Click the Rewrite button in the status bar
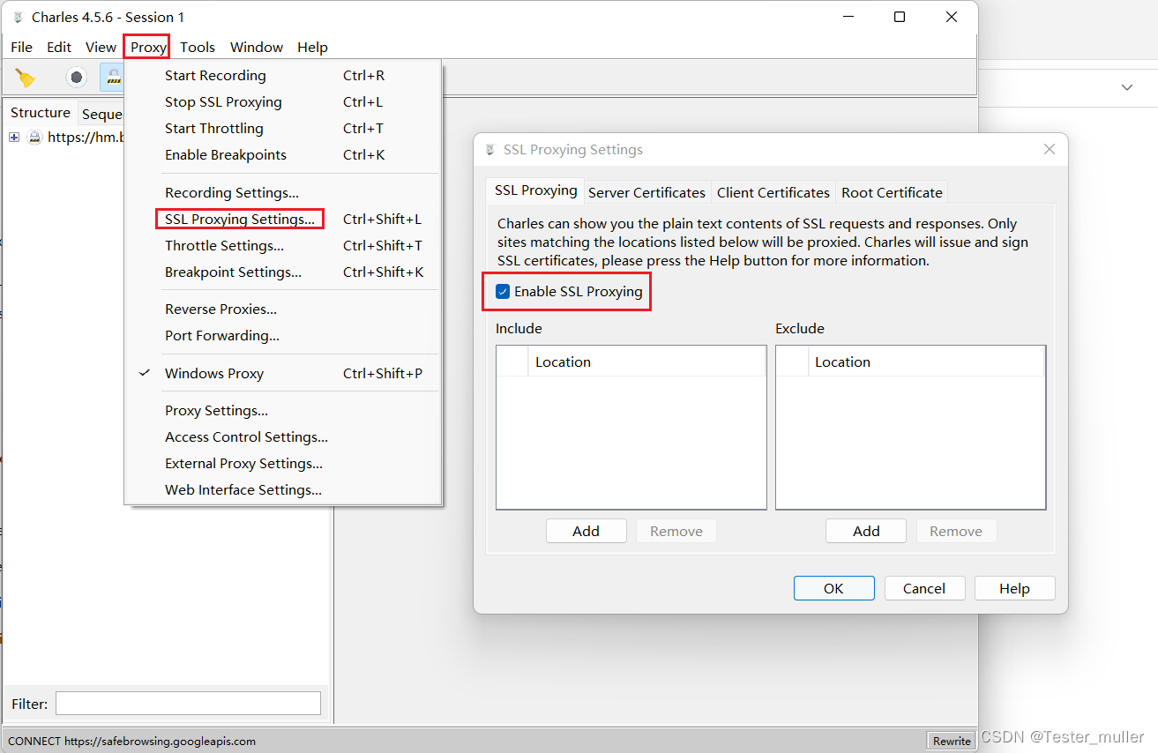 [x=952, y=741]
